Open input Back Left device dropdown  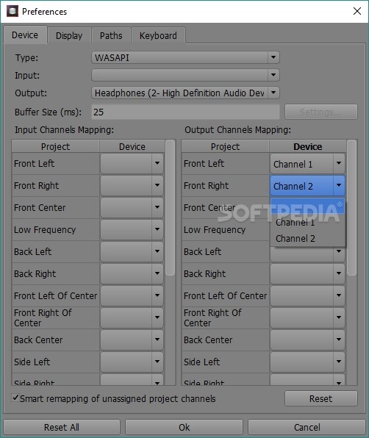point(132,251)
